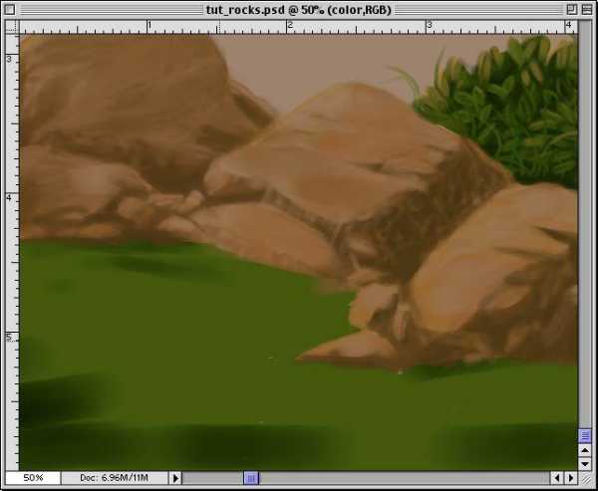The height and width of the screenshot is (491, 598).
Task: Click the scroll right arrow
Action: (571, 478)
